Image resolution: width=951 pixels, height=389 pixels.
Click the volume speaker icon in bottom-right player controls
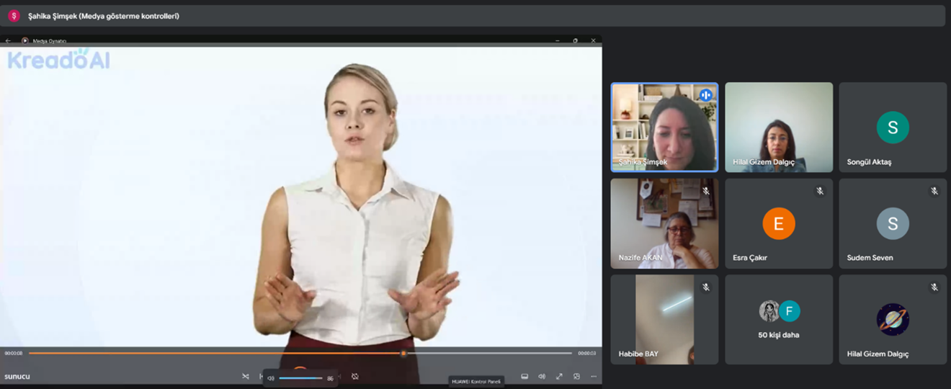[542, 377]
